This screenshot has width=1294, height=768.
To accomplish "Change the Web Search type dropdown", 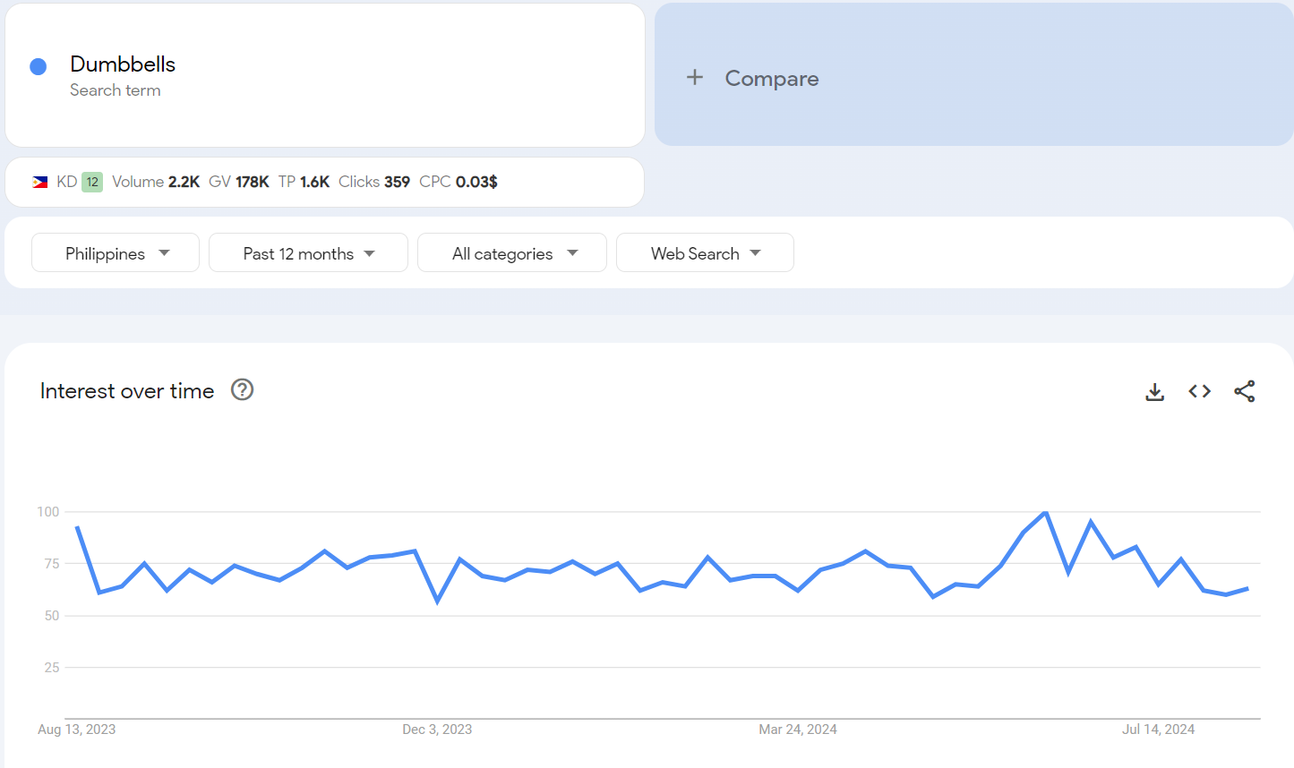I will tap(705, 253).
